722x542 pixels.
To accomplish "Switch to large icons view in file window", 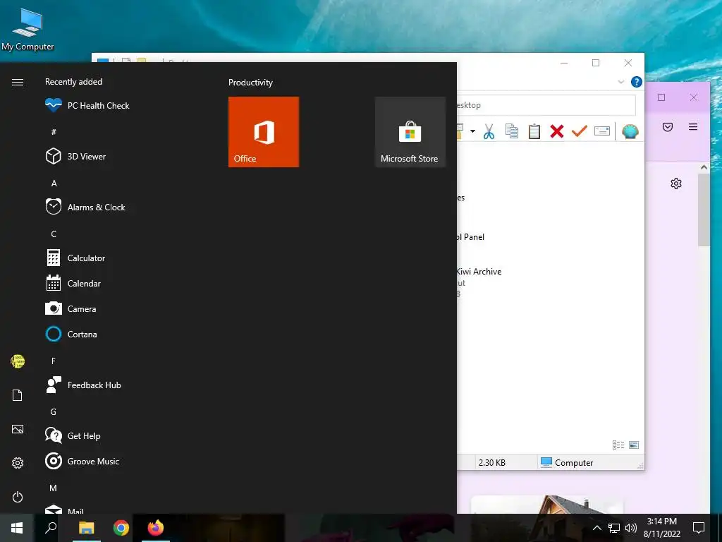I will tap(634, 445).
